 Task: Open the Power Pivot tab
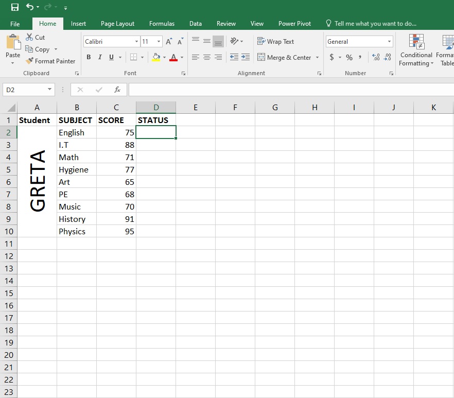click(294, 23)
